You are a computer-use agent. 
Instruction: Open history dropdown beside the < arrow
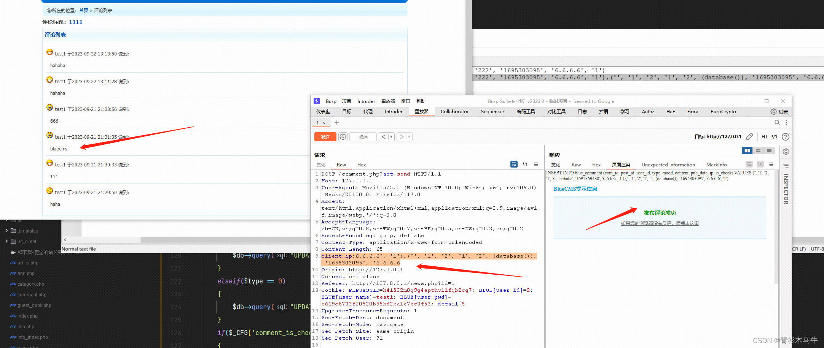[391, 137]
